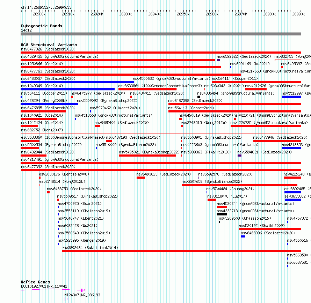Click the red bar under nsv5507658
Image resolution: width=311 pixels, height=303 pixels.
pos(239,185)
